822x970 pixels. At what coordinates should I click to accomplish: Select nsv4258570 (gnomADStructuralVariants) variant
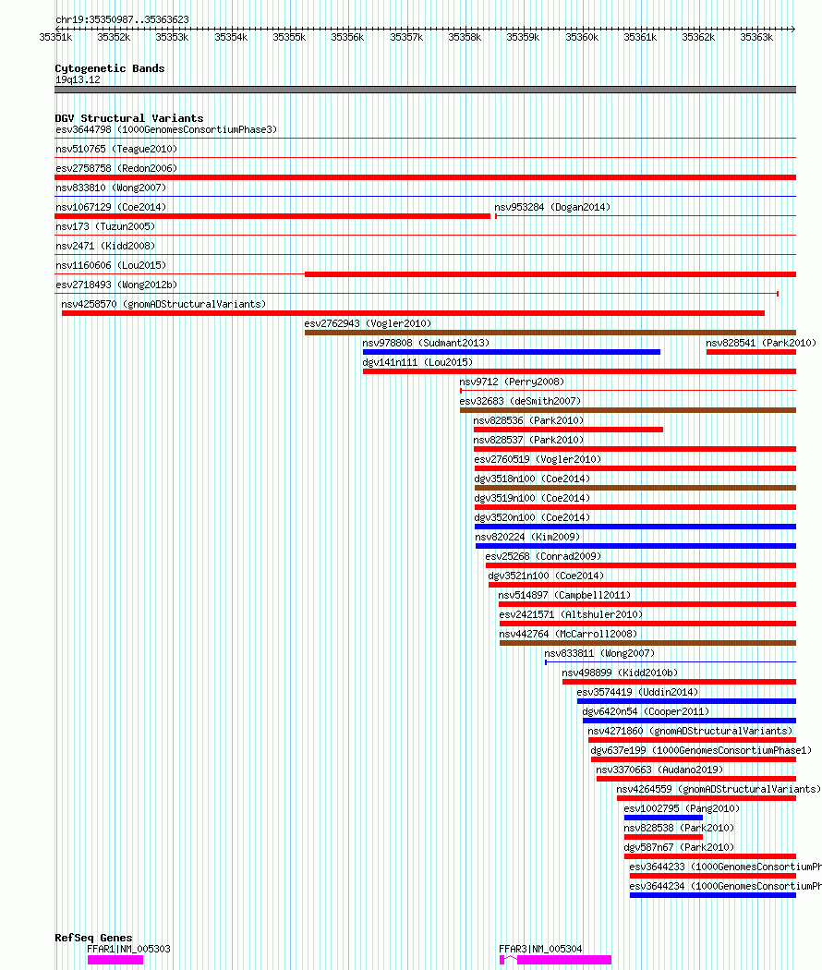(x=163, y=304)
